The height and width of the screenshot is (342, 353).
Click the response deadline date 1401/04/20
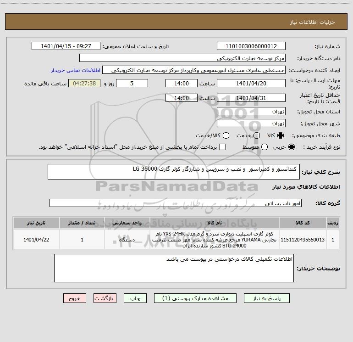[x=251, y=83]
